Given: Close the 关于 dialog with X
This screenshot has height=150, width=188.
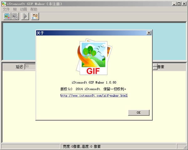Looking at the screenshot, I should pos(149,33).
